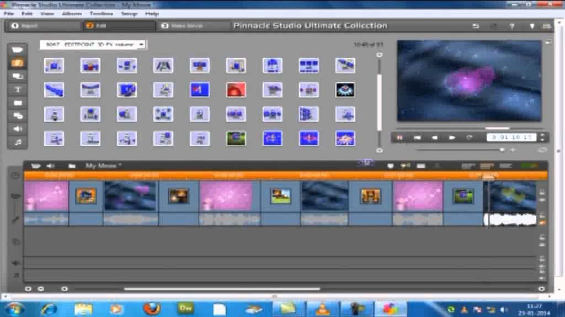Open the video toolbox from timeline header
The width and height of the screenshot is (565, 317).
pyautogui.click(x=35, y=166)
